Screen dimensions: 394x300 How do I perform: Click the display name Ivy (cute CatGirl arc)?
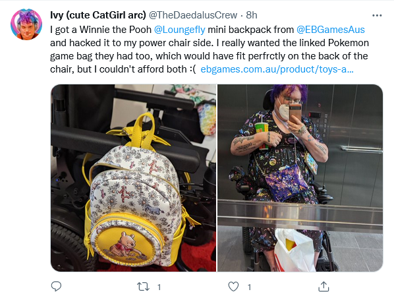point(98,15)
